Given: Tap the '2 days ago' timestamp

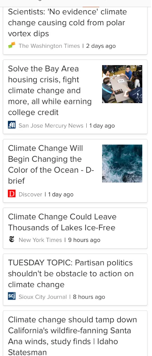Looking at the screenshot, I should (101, 46).
